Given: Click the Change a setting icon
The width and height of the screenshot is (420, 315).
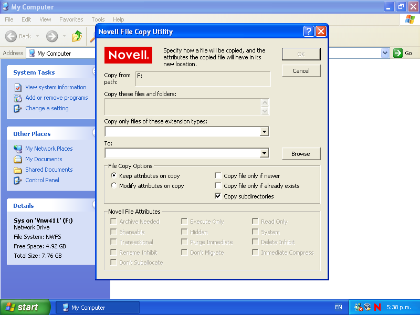Looking at the screenshot, I should pyautogui.click(x=18, y=109).
